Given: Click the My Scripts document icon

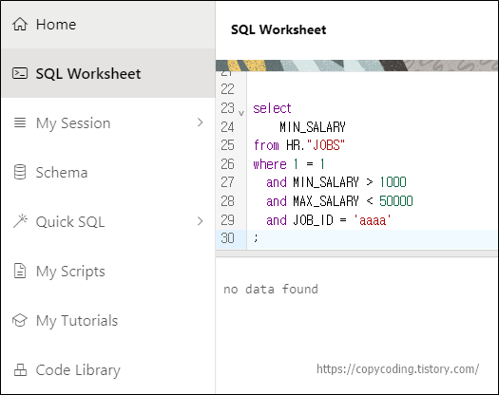Looking at the screenshot, I should 20,271.
